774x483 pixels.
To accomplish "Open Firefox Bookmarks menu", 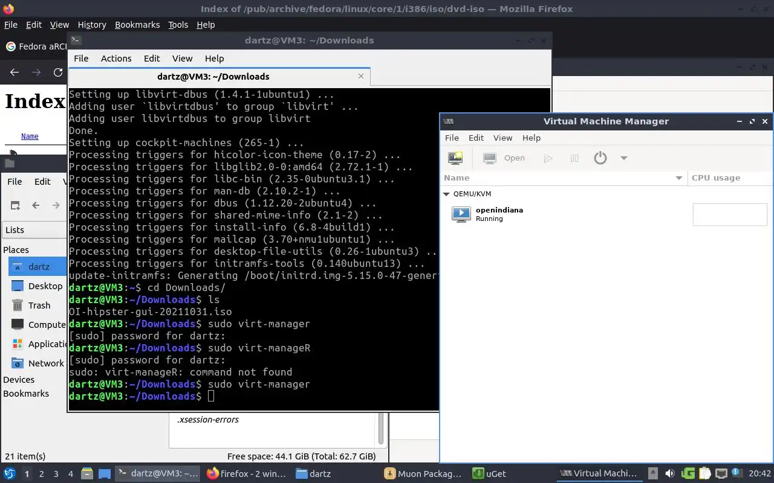I will [x=137, y=25].
